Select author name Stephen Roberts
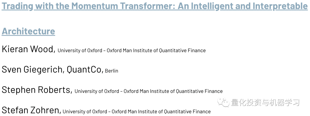 point(36,90)
